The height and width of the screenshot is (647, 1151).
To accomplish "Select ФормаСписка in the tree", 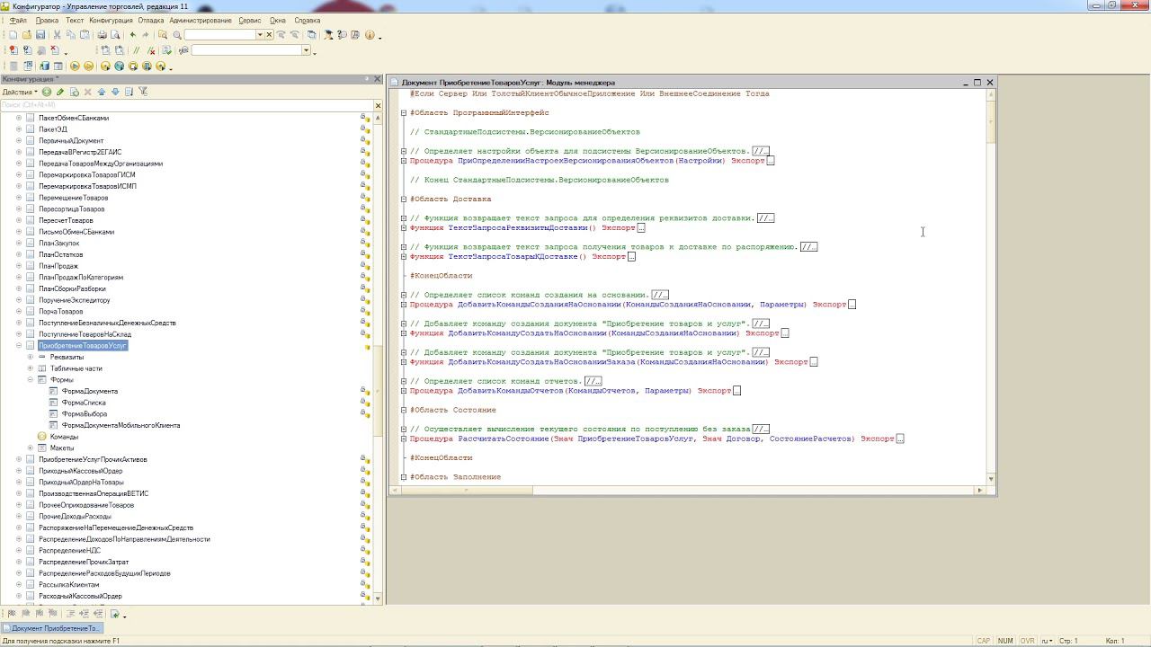I will coord(83,403).
